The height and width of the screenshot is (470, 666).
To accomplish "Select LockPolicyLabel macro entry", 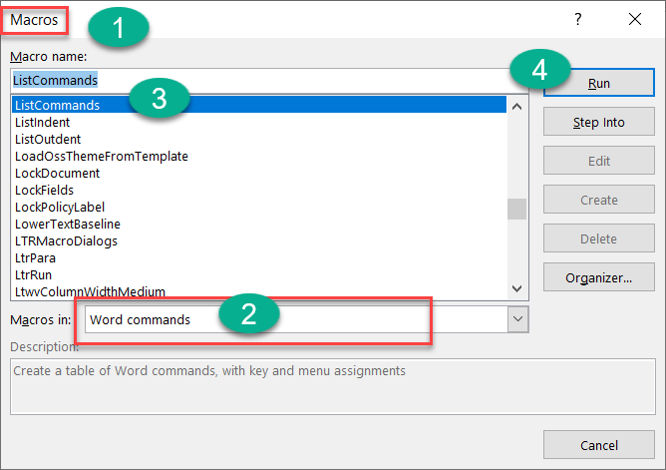I will (x=60, y=207).
